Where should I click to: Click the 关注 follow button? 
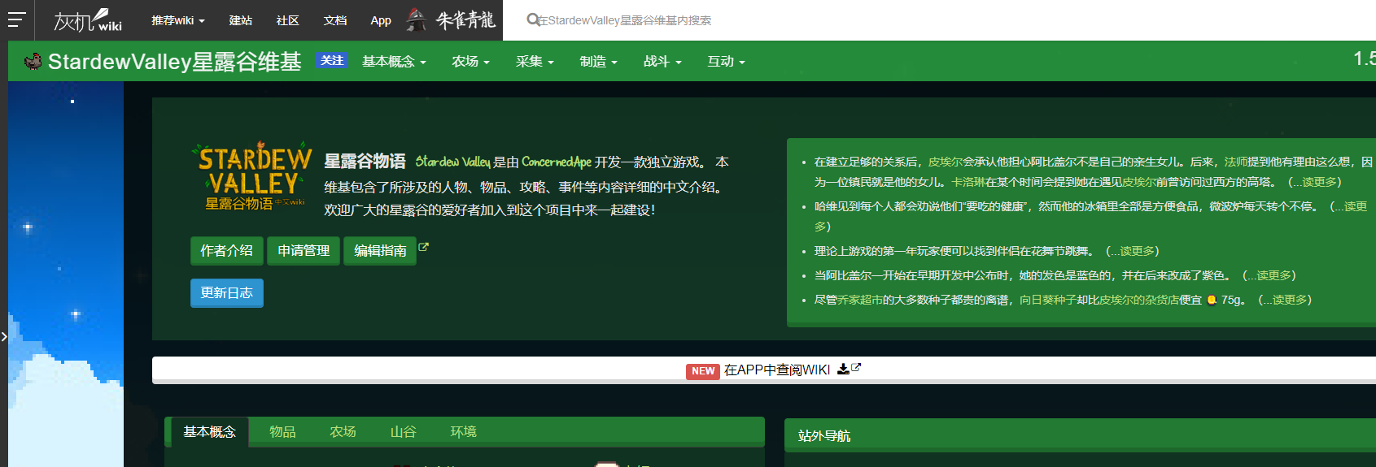tap(332, 60)
